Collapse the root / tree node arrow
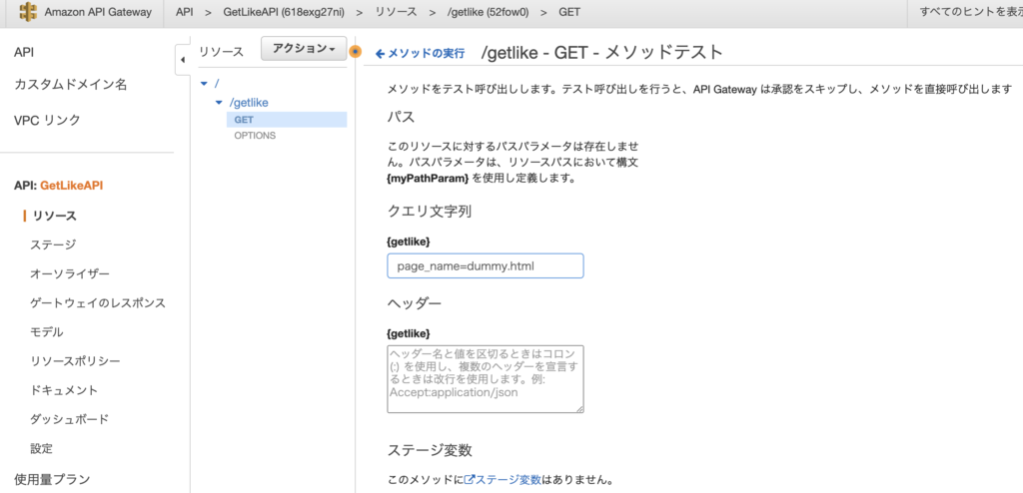1023x493 pixels. tap(204, 84)
